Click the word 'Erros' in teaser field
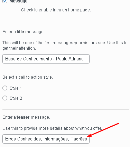Image resolution: width=130 pixels, height=147 pixels. point(11,139)
